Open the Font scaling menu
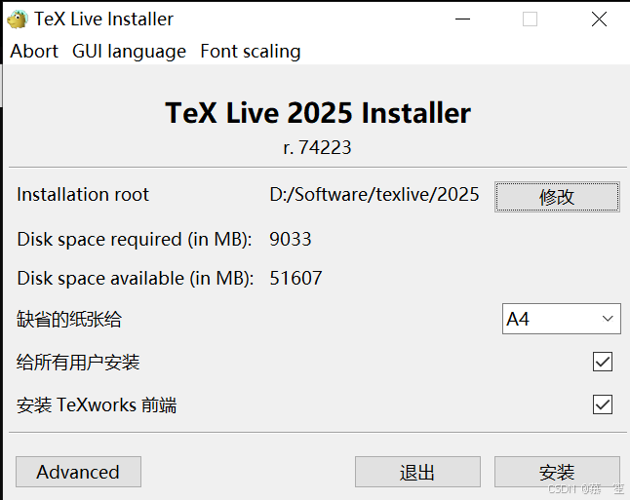630x500 pixels. point(251,52)
